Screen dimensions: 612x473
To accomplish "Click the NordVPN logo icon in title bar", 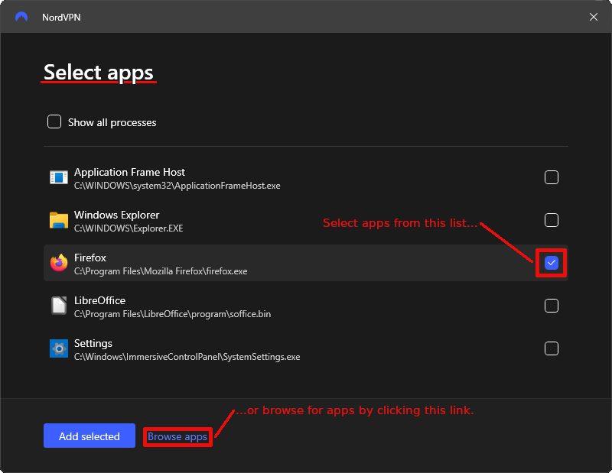I will pyautogui.click(x=21, y=17).
